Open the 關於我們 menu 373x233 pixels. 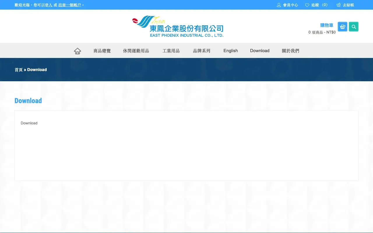click(x=291, y=51)
